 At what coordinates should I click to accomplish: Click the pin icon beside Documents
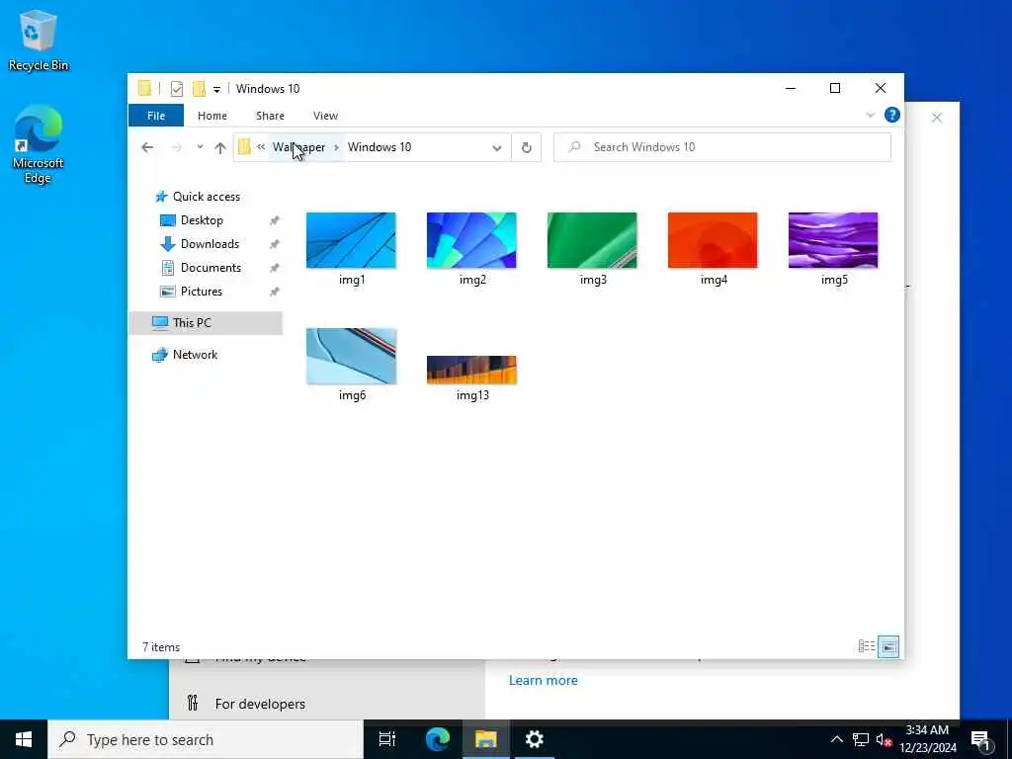(275, 268)
